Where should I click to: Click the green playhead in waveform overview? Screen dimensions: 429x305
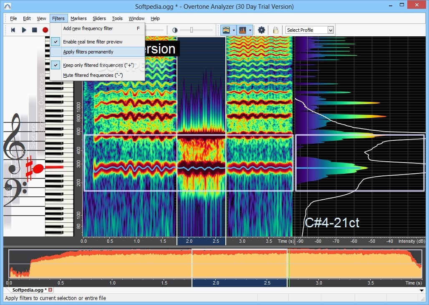[x=289, y=264]
